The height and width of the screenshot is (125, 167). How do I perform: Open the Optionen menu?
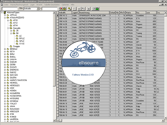point(65,5)
